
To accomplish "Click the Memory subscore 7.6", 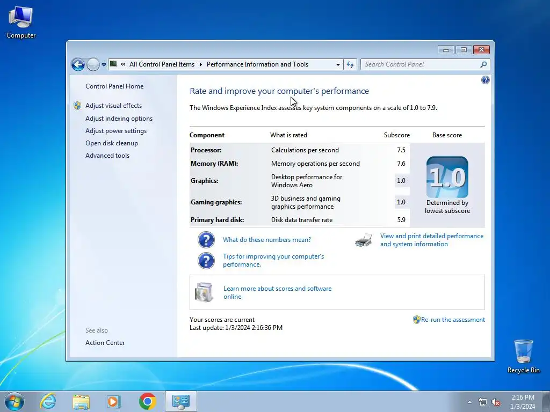I will click(x=401, y=164).
